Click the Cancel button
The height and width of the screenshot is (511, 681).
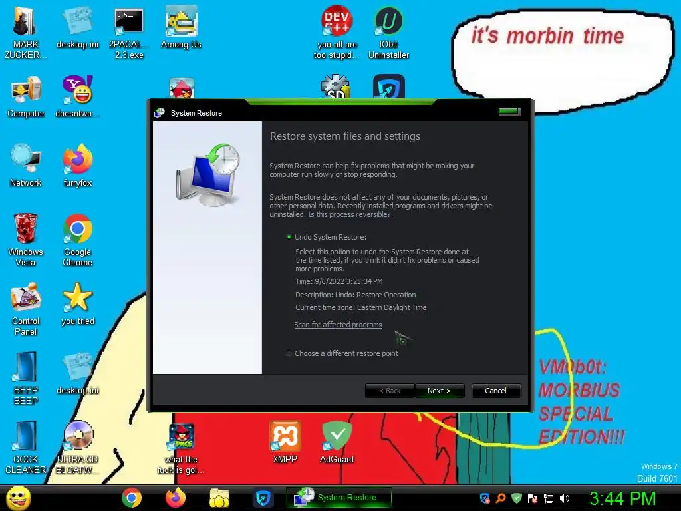(x=495, y=391)
